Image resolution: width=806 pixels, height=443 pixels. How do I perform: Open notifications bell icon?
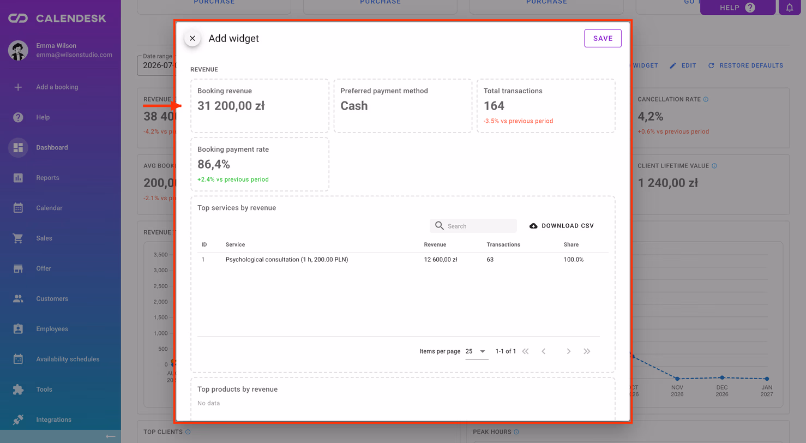(790, 8)
